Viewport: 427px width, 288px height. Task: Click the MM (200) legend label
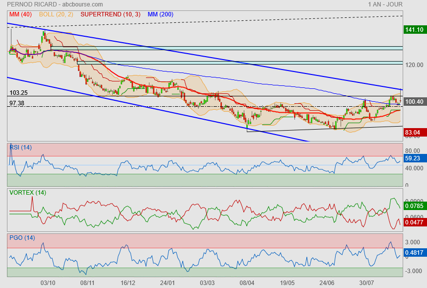(x=160, y=14)
